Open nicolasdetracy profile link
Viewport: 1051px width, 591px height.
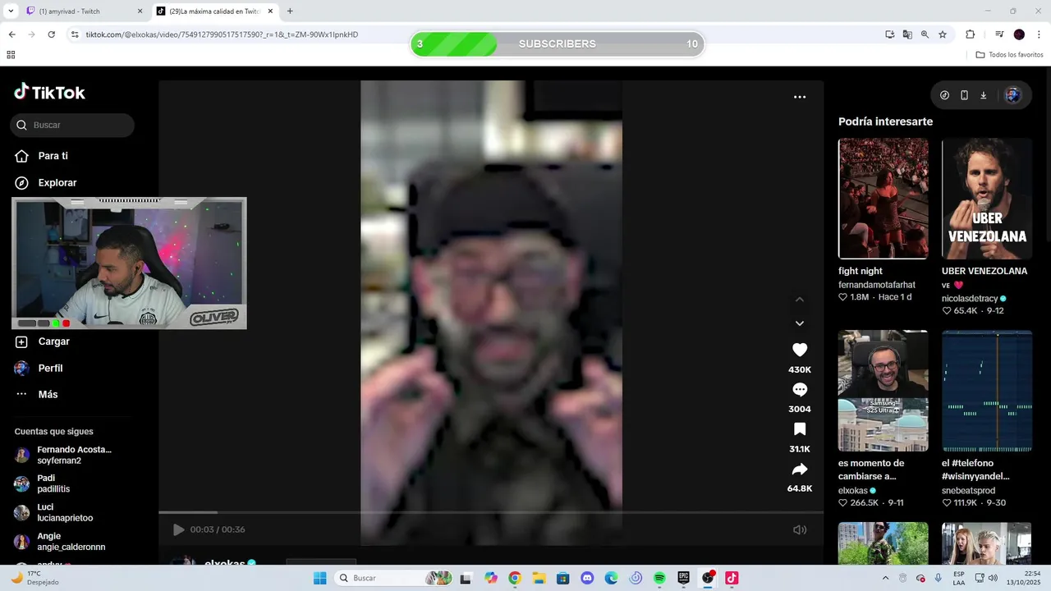[x=970, y=299]
